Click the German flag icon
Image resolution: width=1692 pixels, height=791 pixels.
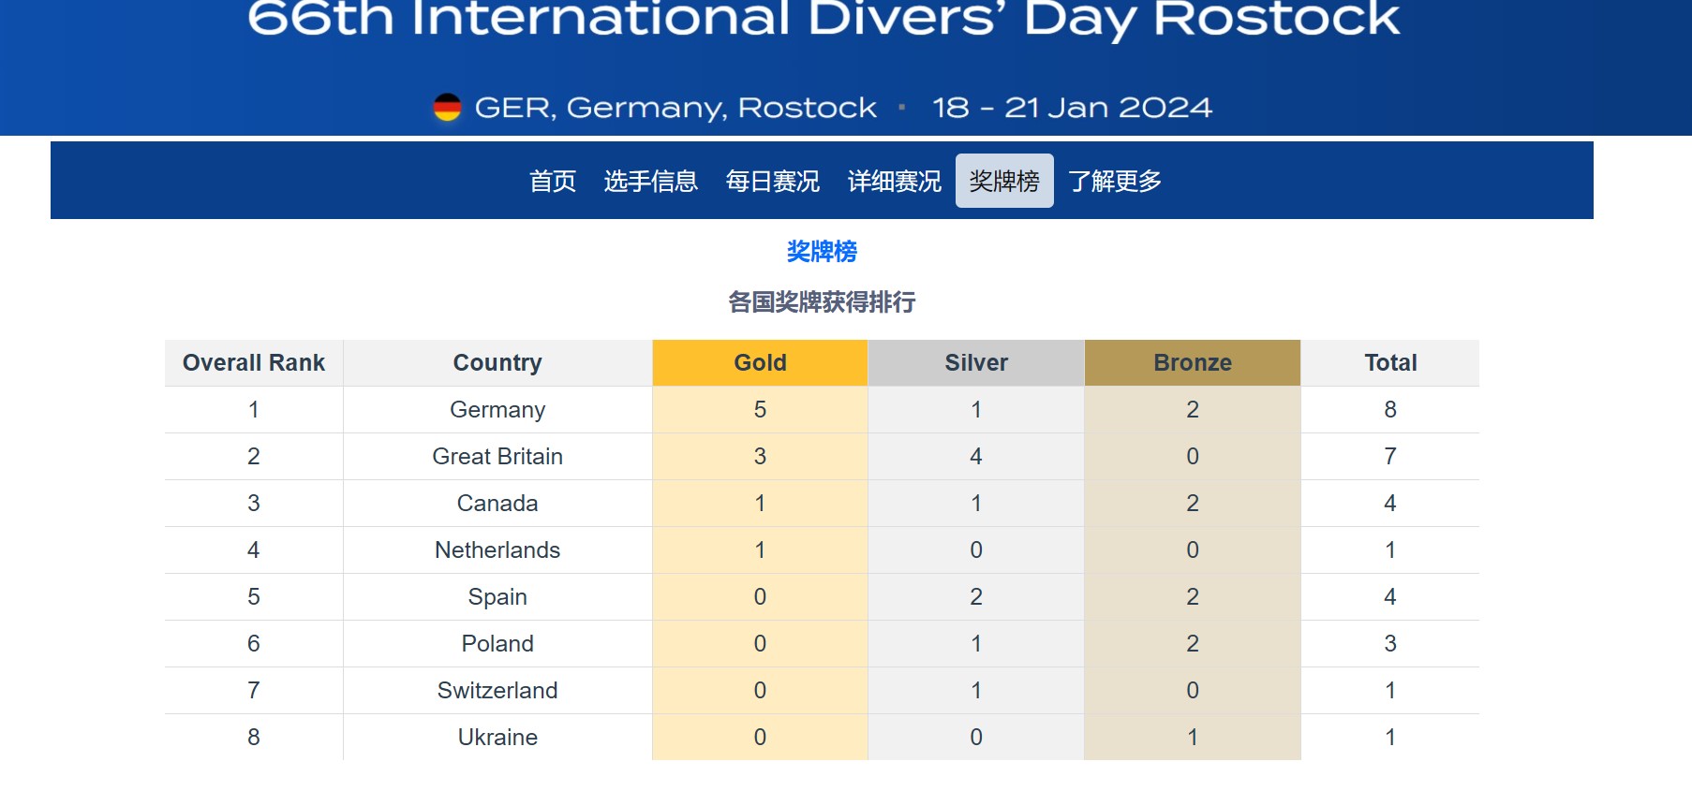(x=447, y=108)
